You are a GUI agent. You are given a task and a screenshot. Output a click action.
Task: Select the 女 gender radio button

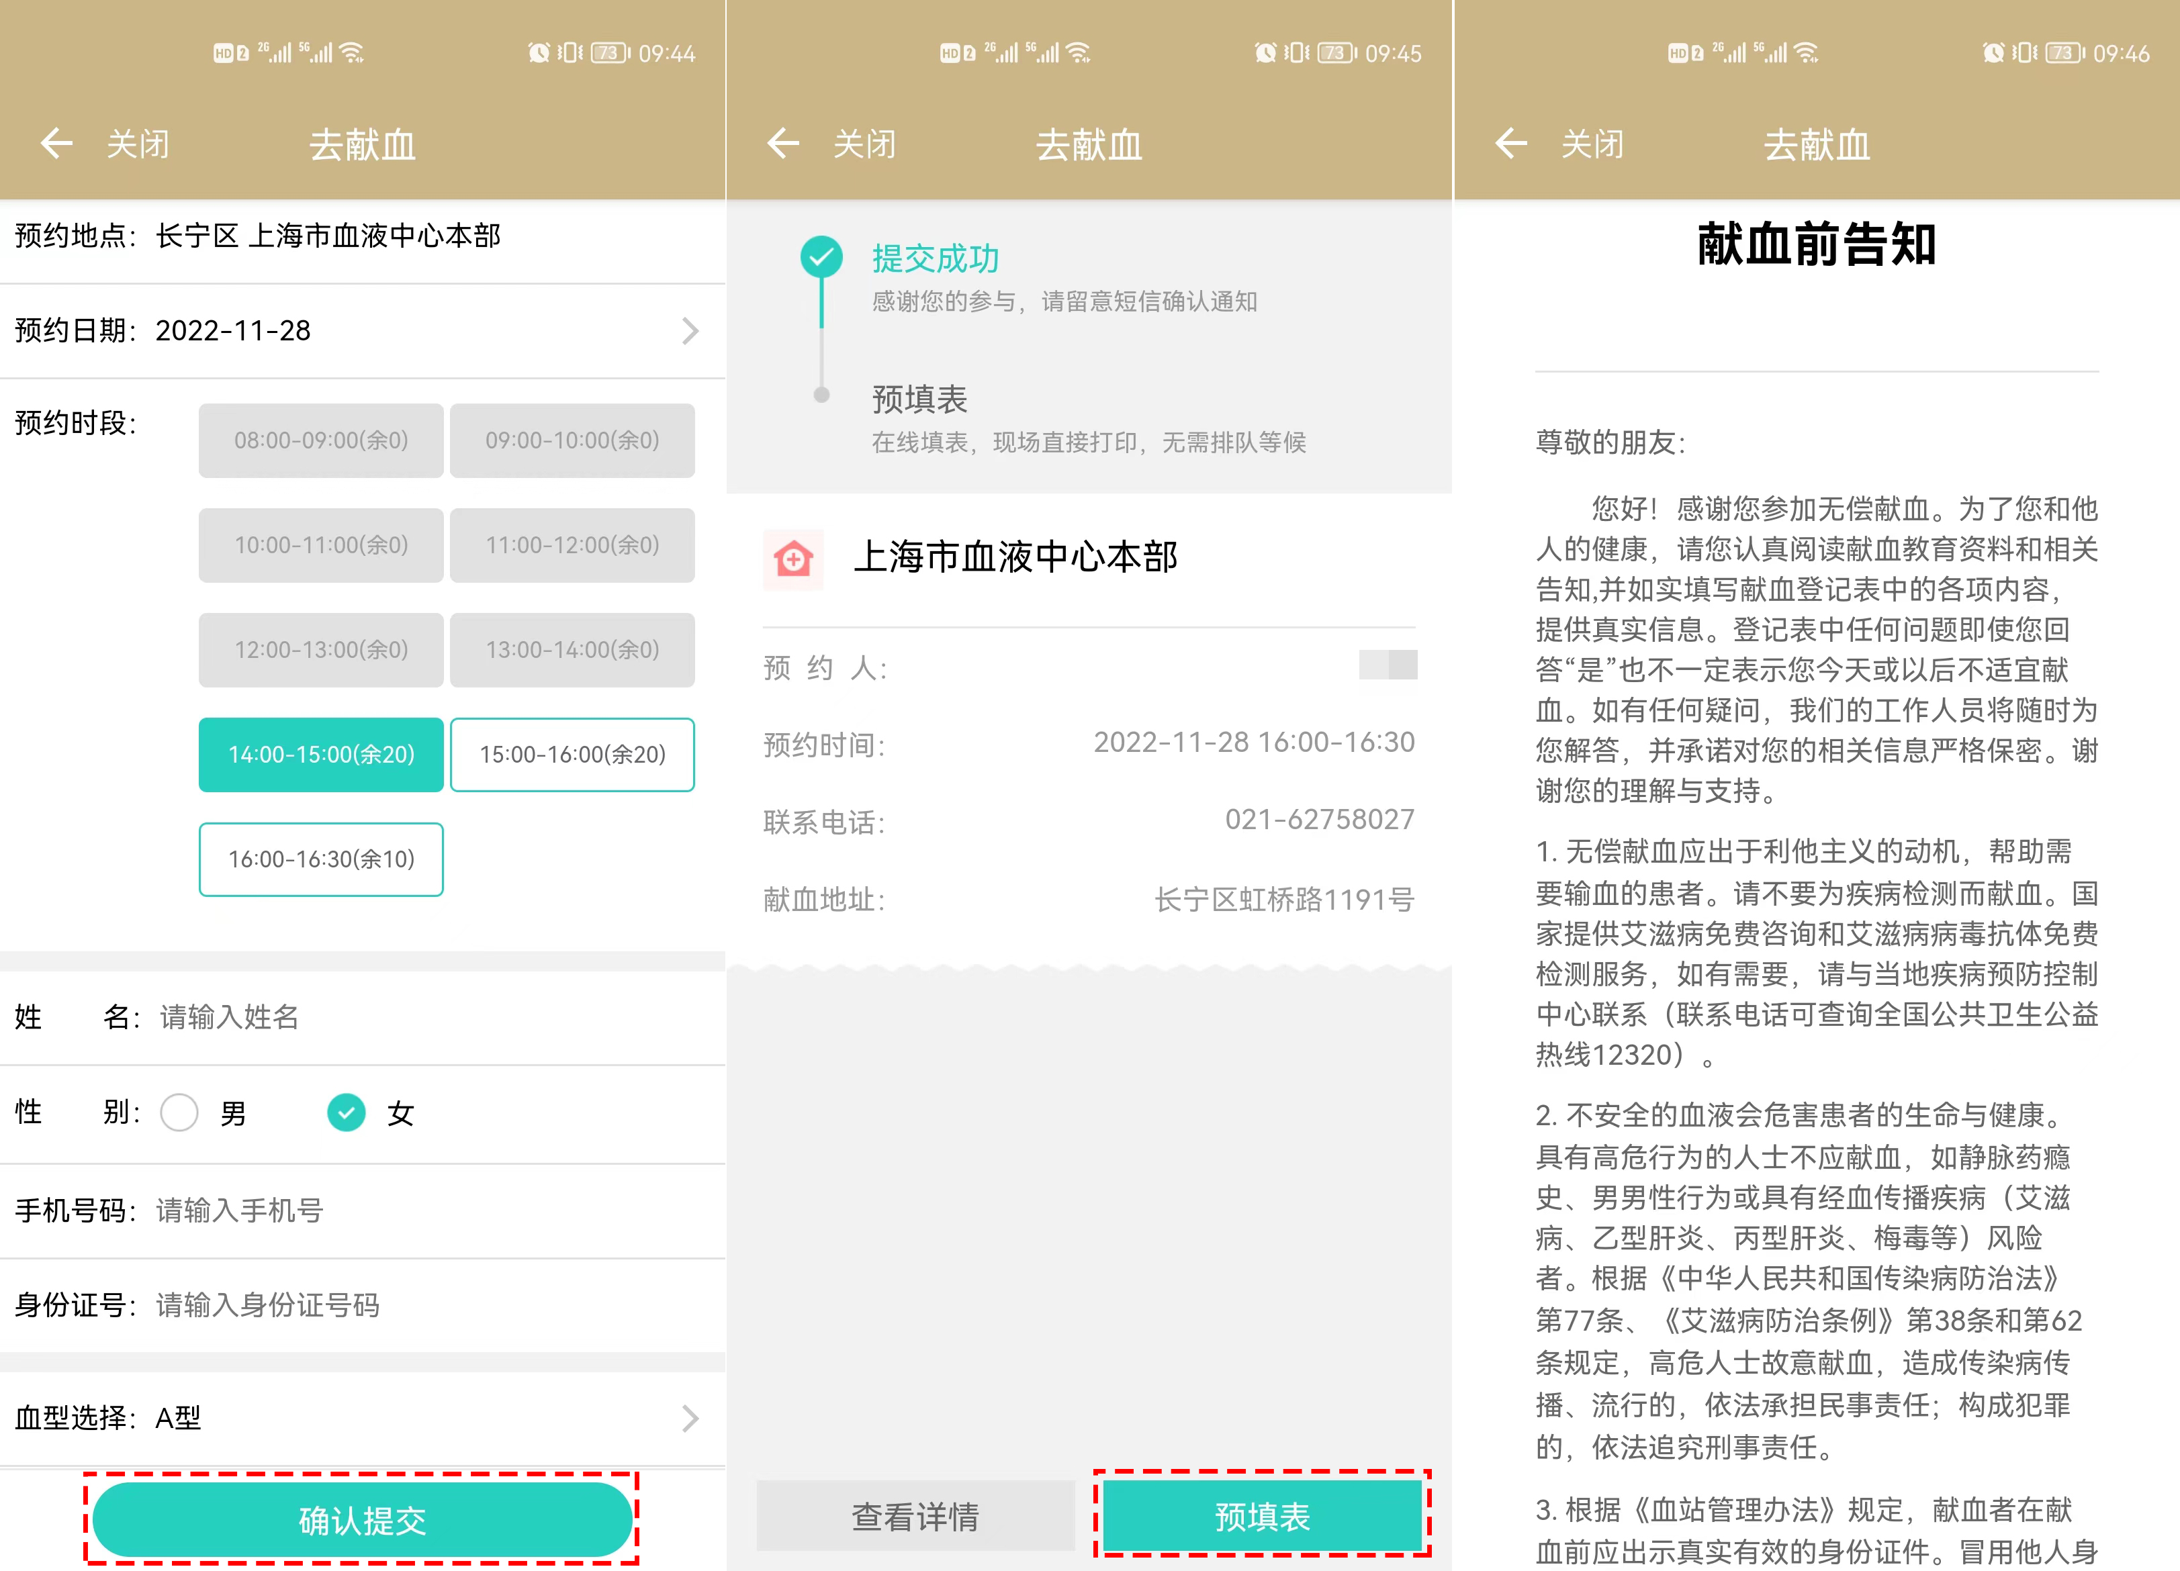click(346, 1112)
